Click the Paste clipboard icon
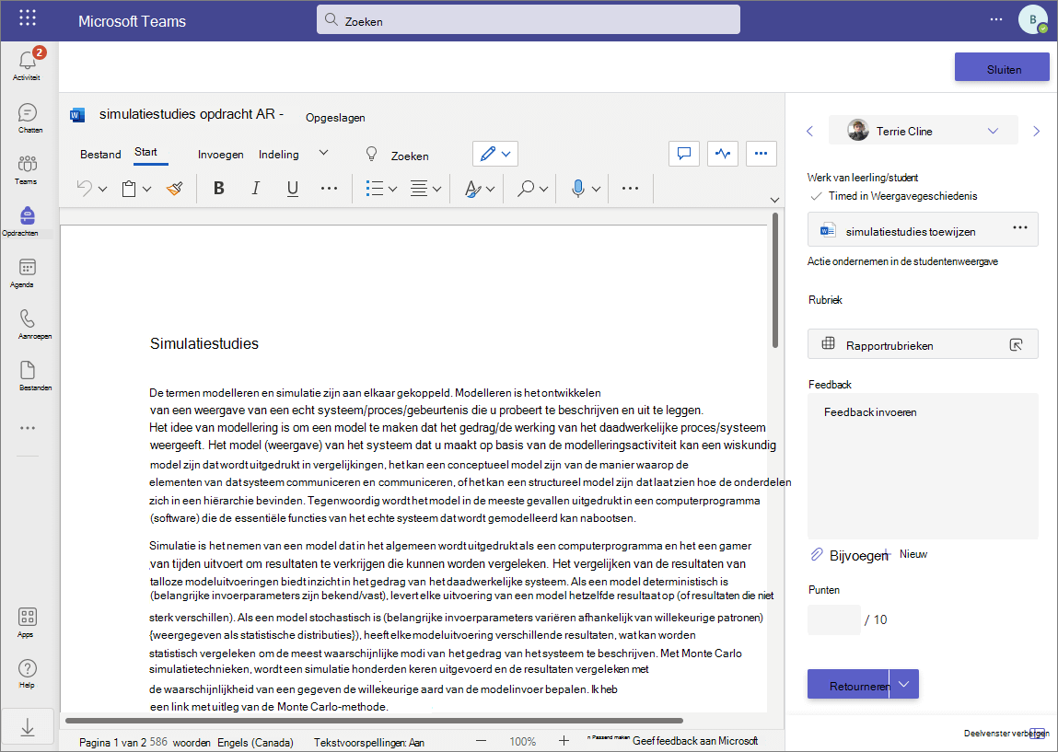Screen dimensions: 1058x752 129,189
